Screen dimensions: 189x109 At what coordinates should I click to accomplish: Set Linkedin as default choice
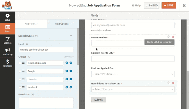click(x=20, y=79)
